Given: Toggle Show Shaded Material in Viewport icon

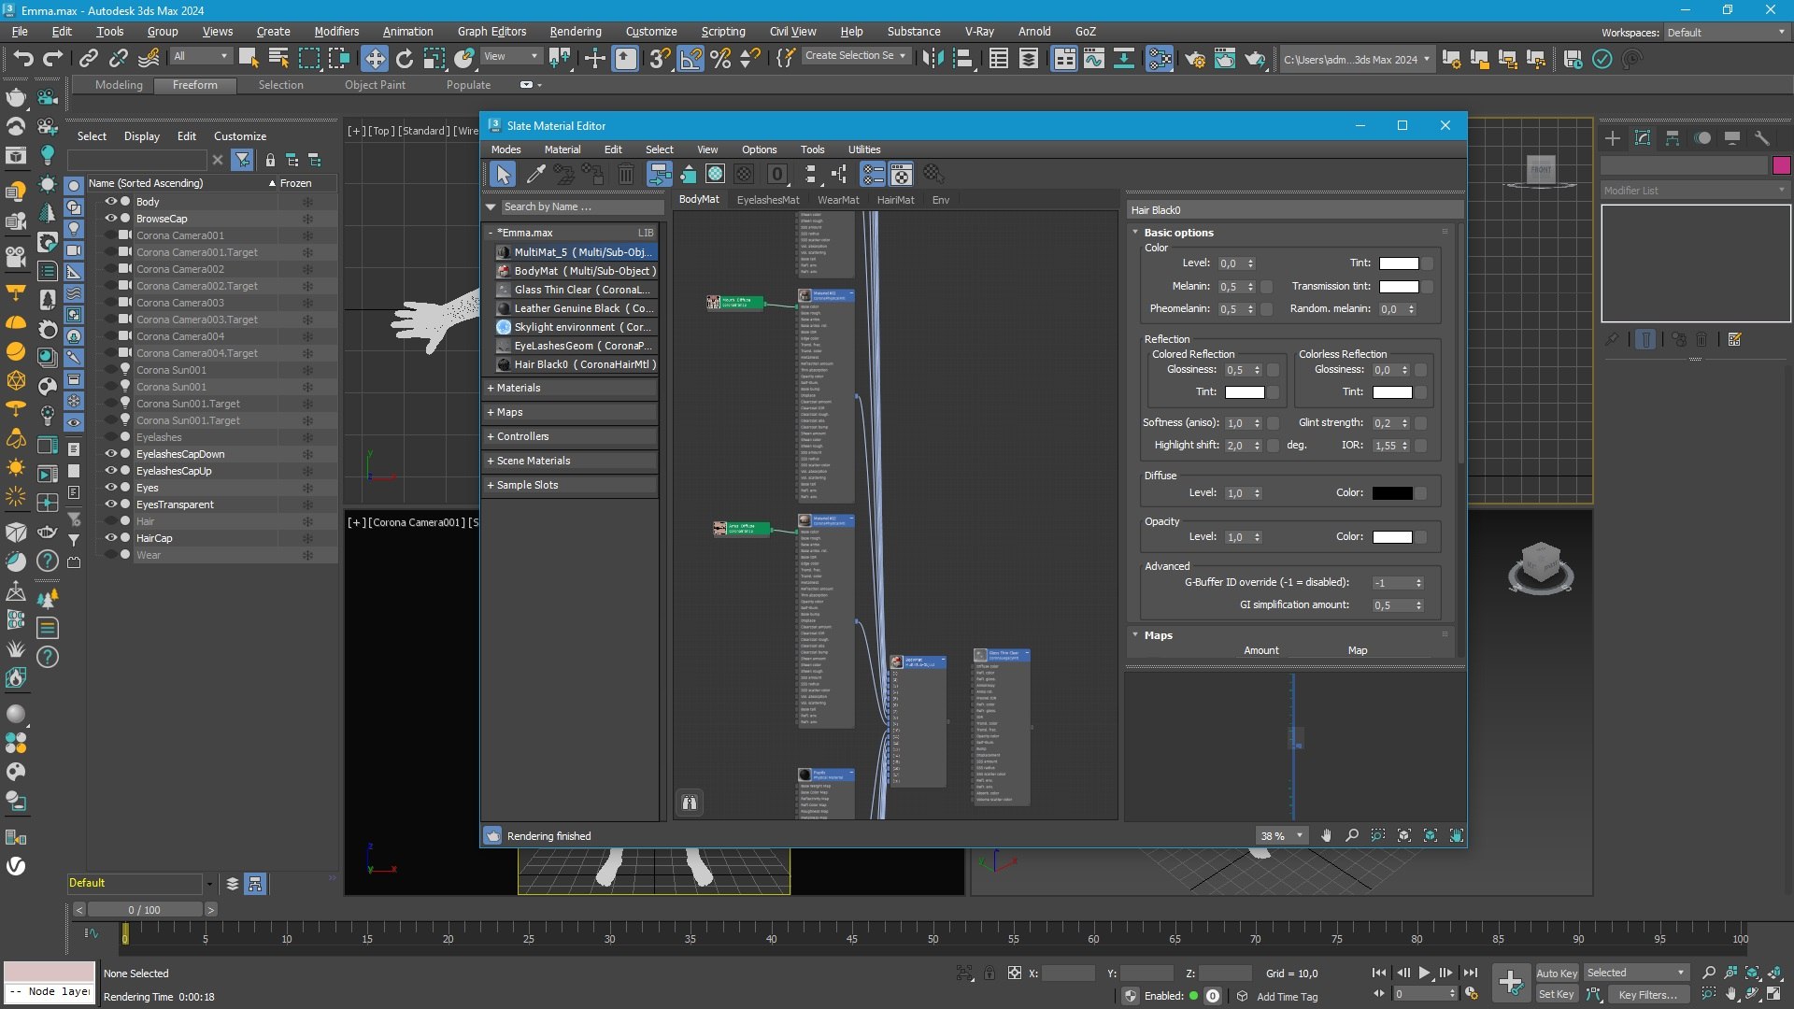Looking at the screenshot, I should (x=715, y=175).
